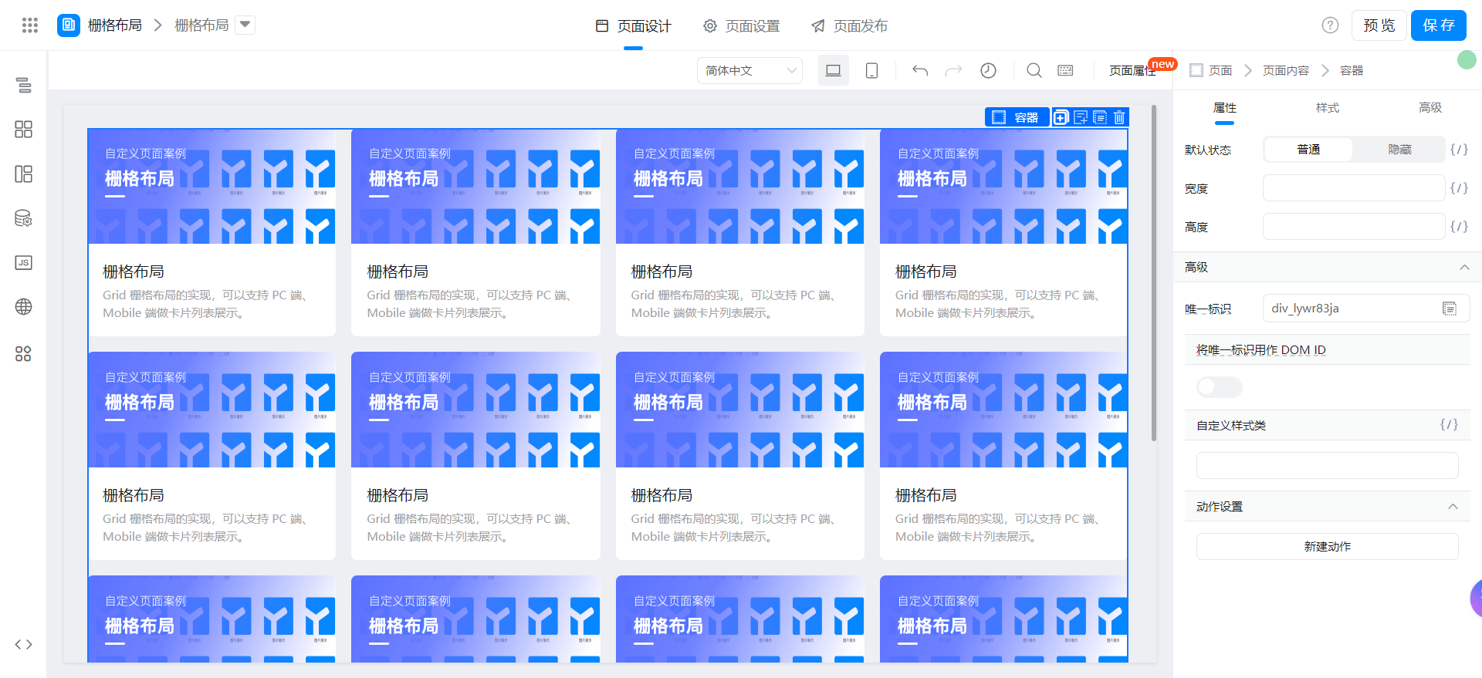Click the dotted-sheet lines icon on container toolbar
Viewport: 1482px width, 678px height.
coord(1100,117)
